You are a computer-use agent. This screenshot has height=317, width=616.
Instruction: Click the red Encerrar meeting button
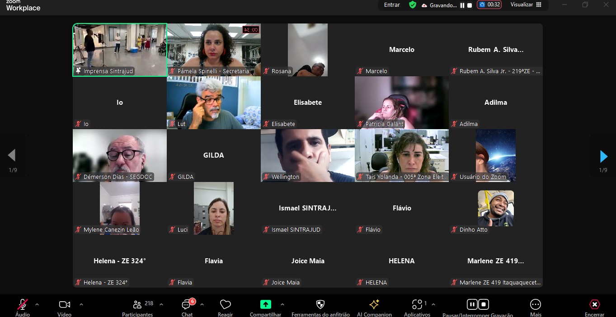pos(595,305)
